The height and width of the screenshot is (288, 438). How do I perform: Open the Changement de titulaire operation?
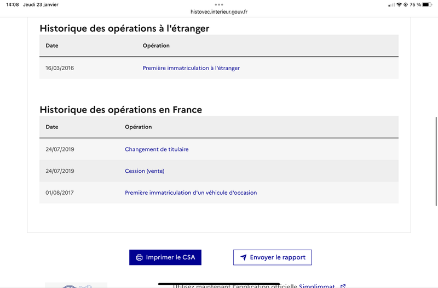[x=157, y=149]
